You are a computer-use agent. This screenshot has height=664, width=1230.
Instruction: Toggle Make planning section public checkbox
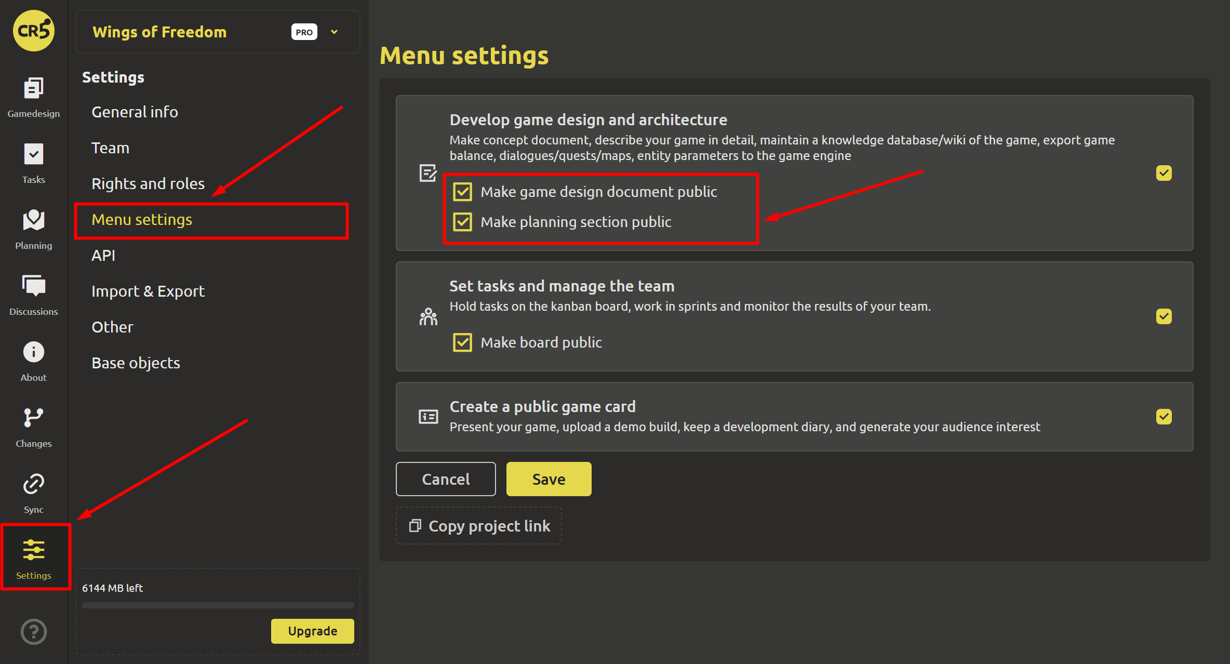462,222
